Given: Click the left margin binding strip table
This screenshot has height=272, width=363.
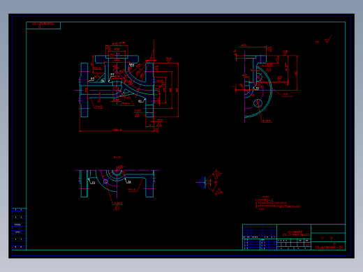Looking at the screenshot, I should [x=19, y=229].
